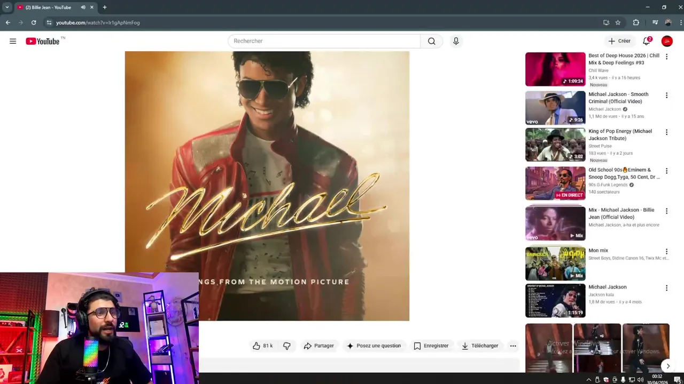
Task: Open the red YouTube account avatar
Action: (x=667, y=41)
